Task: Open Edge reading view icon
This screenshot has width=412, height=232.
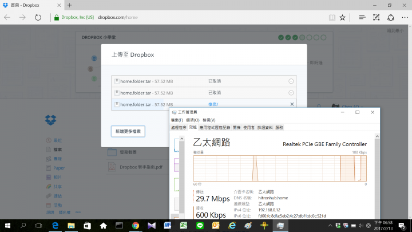Action: tap(332, 17)
